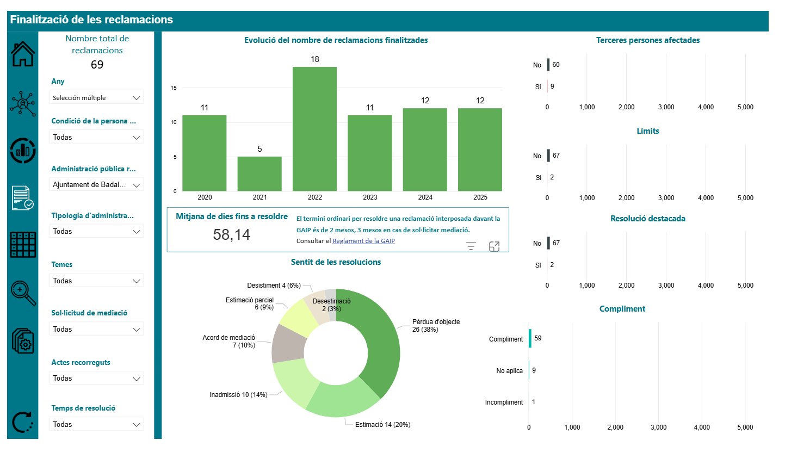
Task: Click filter icon on average days card
Action: (471, 246)
